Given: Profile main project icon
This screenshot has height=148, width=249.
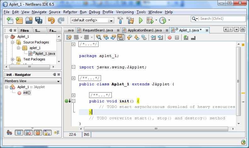Looking at the screenshot, I should 163,20.
